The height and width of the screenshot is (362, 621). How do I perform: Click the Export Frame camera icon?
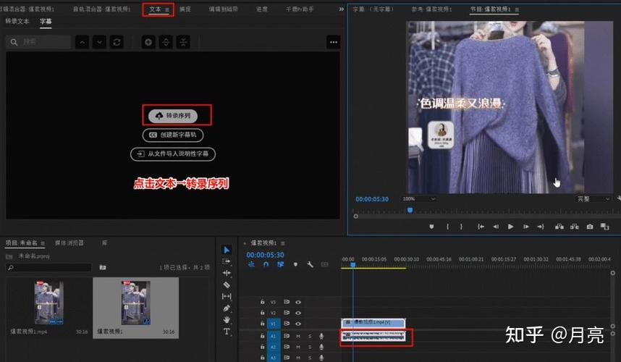(590, 227)
